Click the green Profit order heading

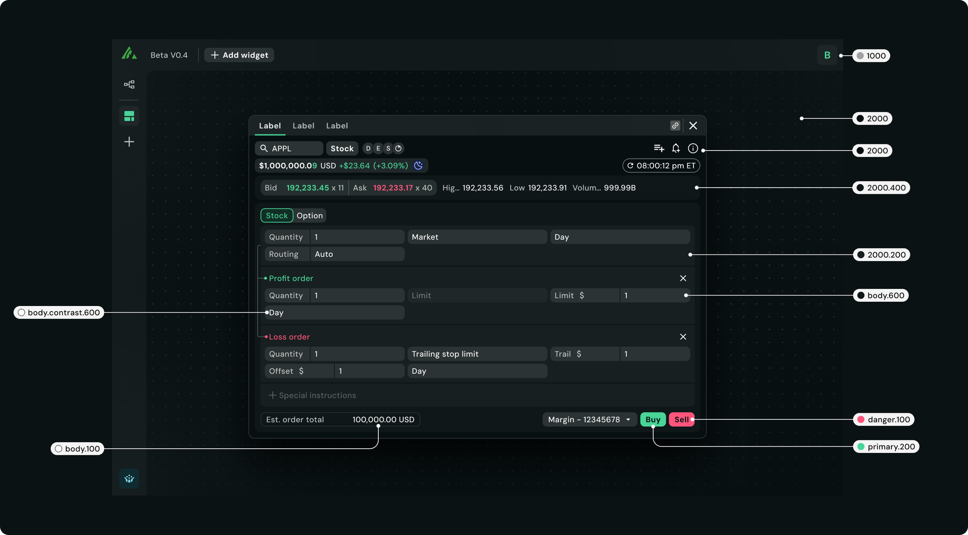(291, 278)
